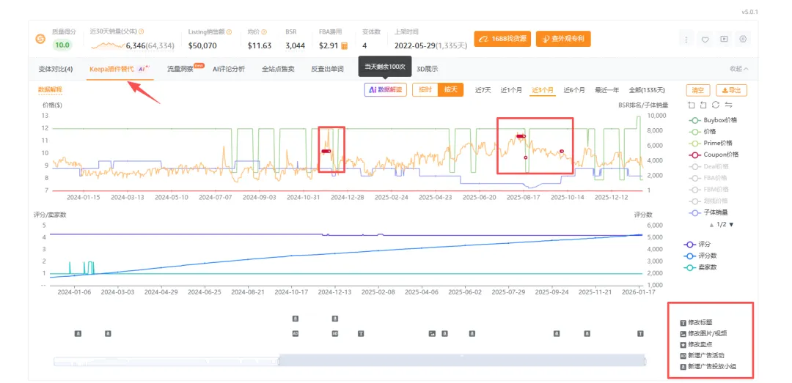The height and width of the screenshot is (383, 792).
Task: Click the selected range bar of slider
Action: pyautogui.click(x=462, y=361)
